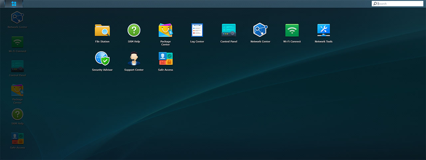Launch SRM Help in the app grid

point(134,30)
